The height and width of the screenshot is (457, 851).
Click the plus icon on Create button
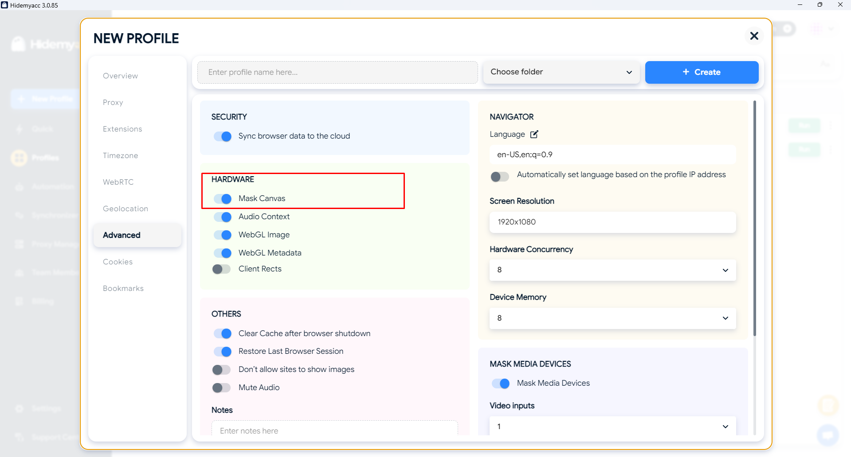click(686, 72)
